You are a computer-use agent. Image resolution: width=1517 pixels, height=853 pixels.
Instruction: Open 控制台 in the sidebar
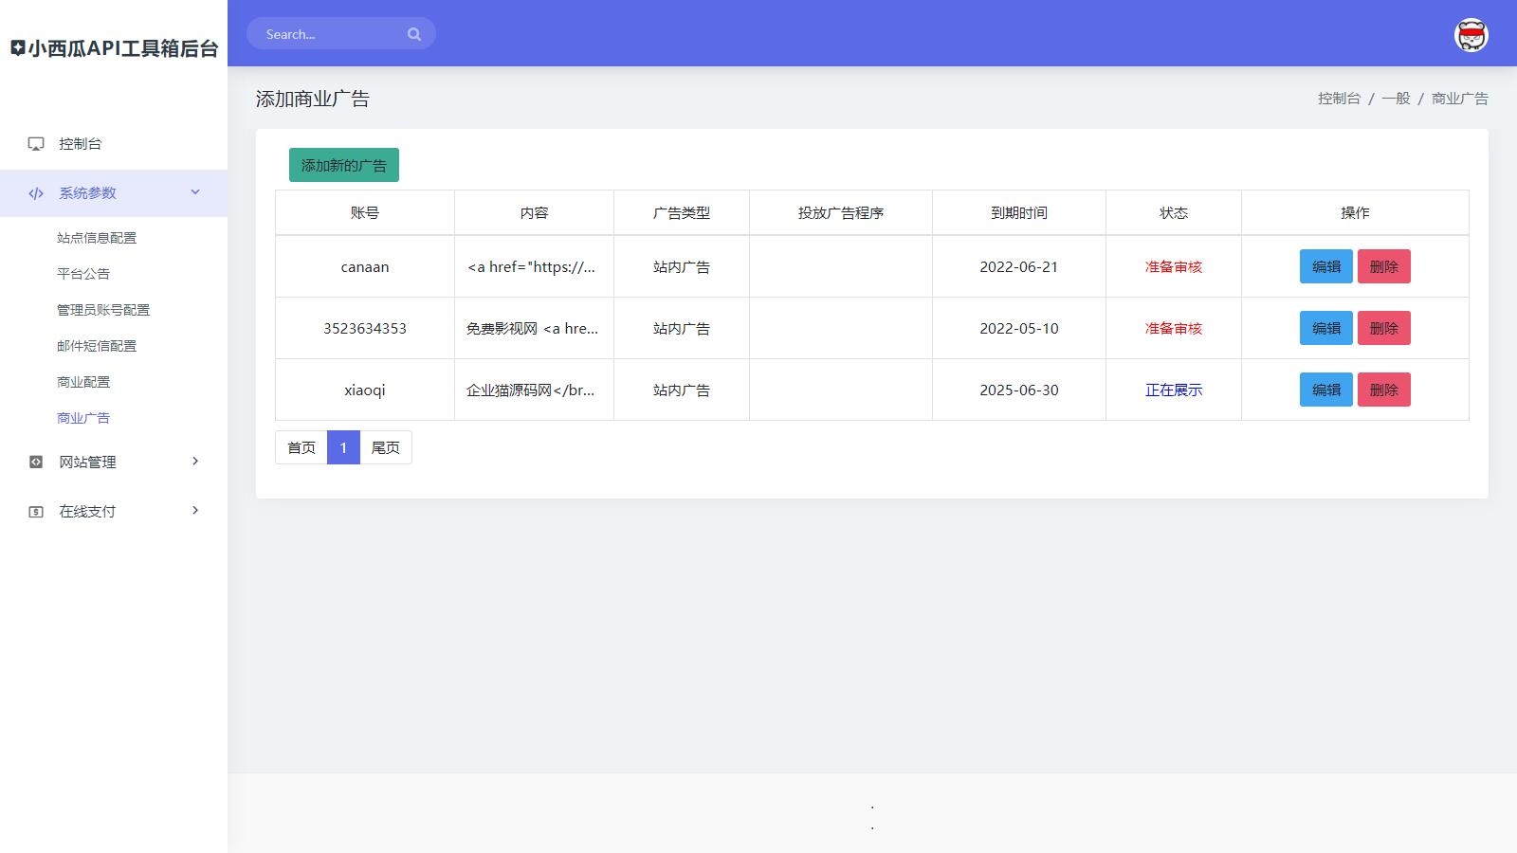pos(80,144)
